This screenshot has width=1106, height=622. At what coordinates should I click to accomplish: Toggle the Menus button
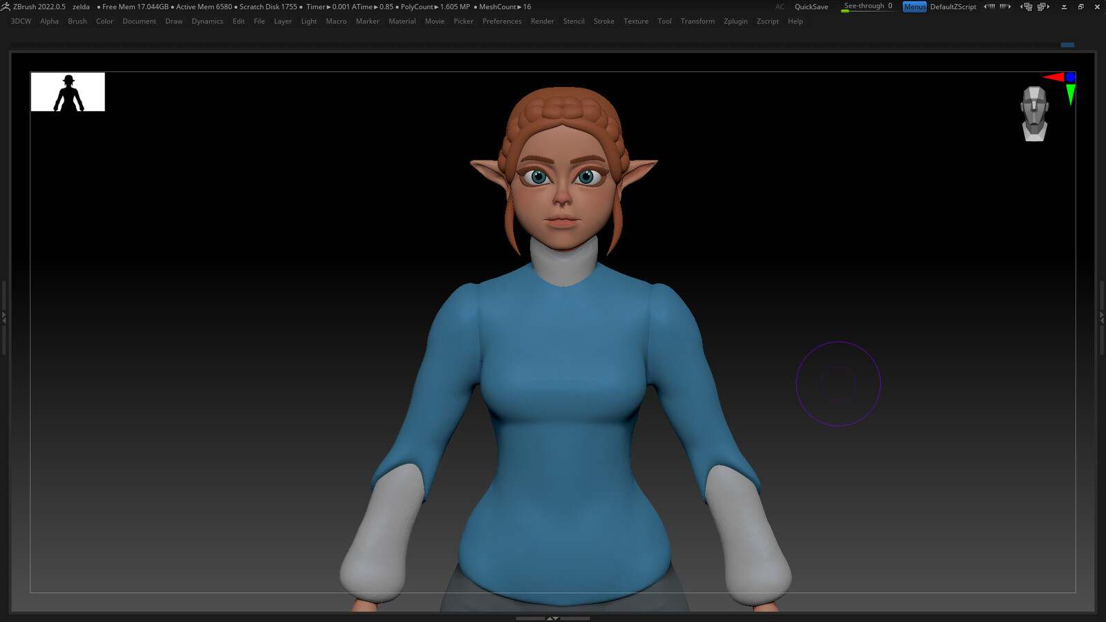915,7
